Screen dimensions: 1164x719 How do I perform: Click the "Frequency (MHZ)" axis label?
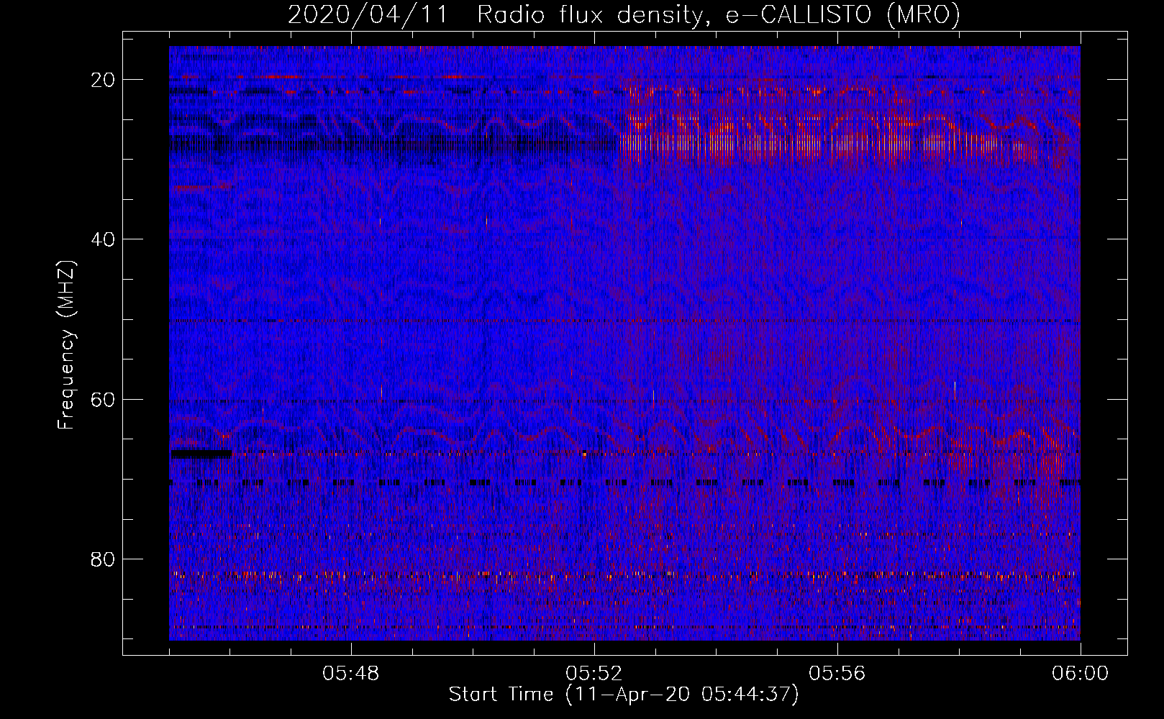[66, 345]
